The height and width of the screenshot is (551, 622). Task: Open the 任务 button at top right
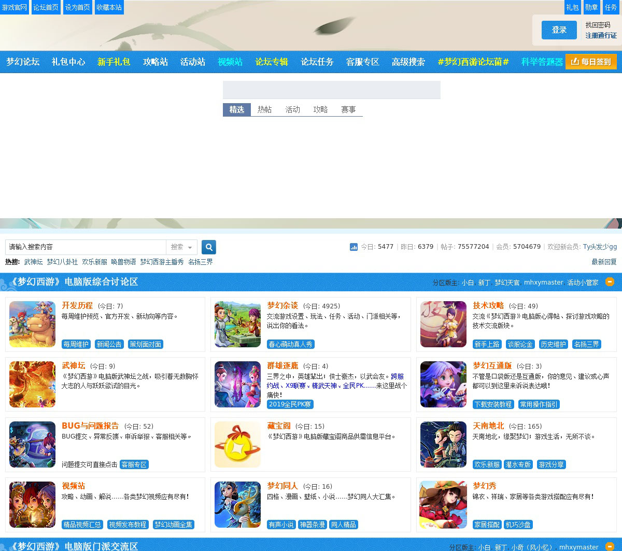click(x=611, y=7)
